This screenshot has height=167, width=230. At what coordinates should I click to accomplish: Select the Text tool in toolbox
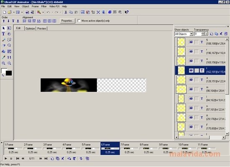[x=3, y=34]
